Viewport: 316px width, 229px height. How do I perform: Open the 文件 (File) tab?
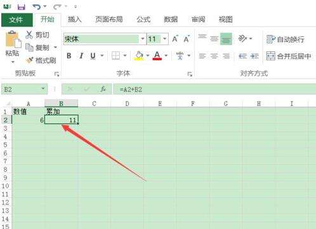(17, 20)
